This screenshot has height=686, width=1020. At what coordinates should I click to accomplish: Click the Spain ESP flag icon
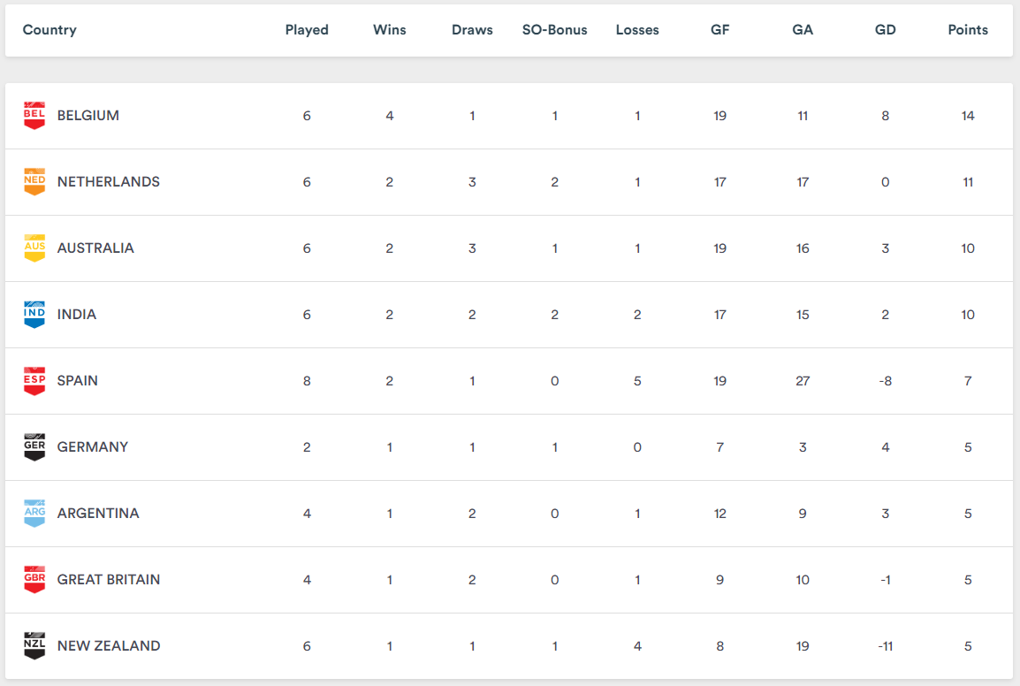pos(34,381)
